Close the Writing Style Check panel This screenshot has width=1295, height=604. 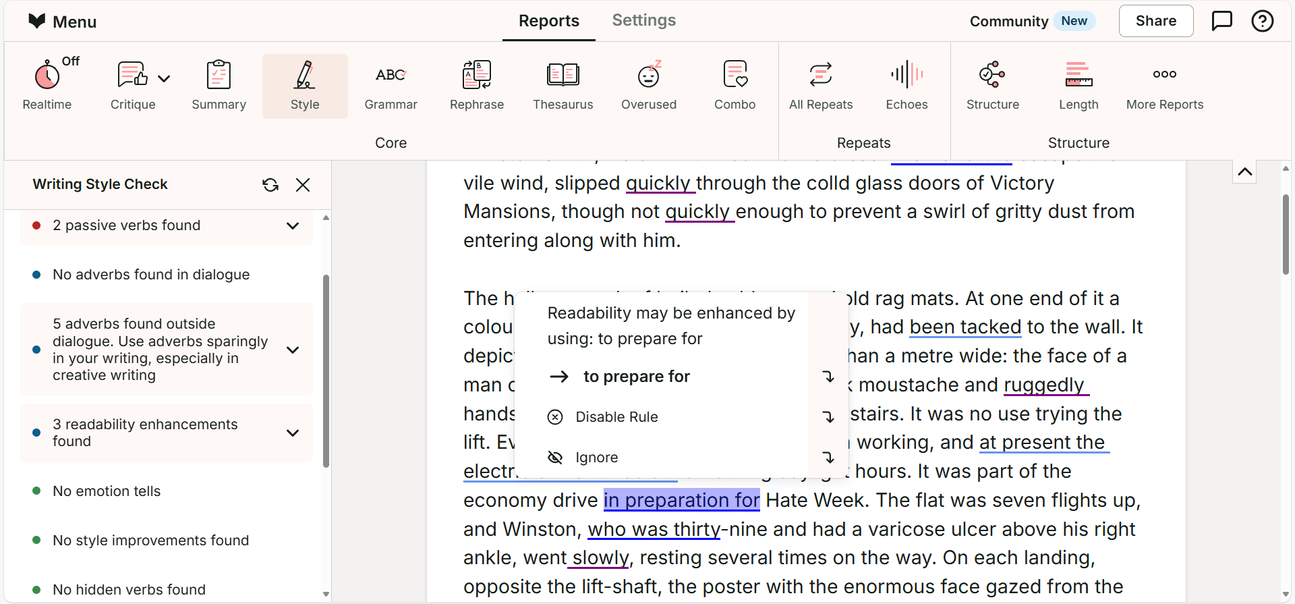pyautogui.click(x=303, y=185)
